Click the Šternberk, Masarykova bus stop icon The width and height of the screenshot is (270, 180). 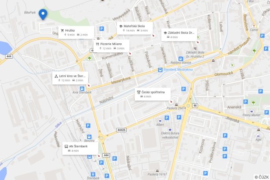(x=160, y=70)
